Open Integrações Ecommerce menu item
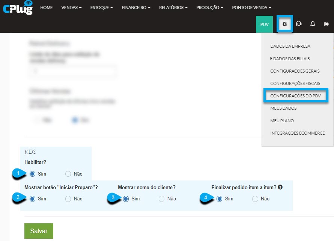334x241 pixels. [297, 133]
